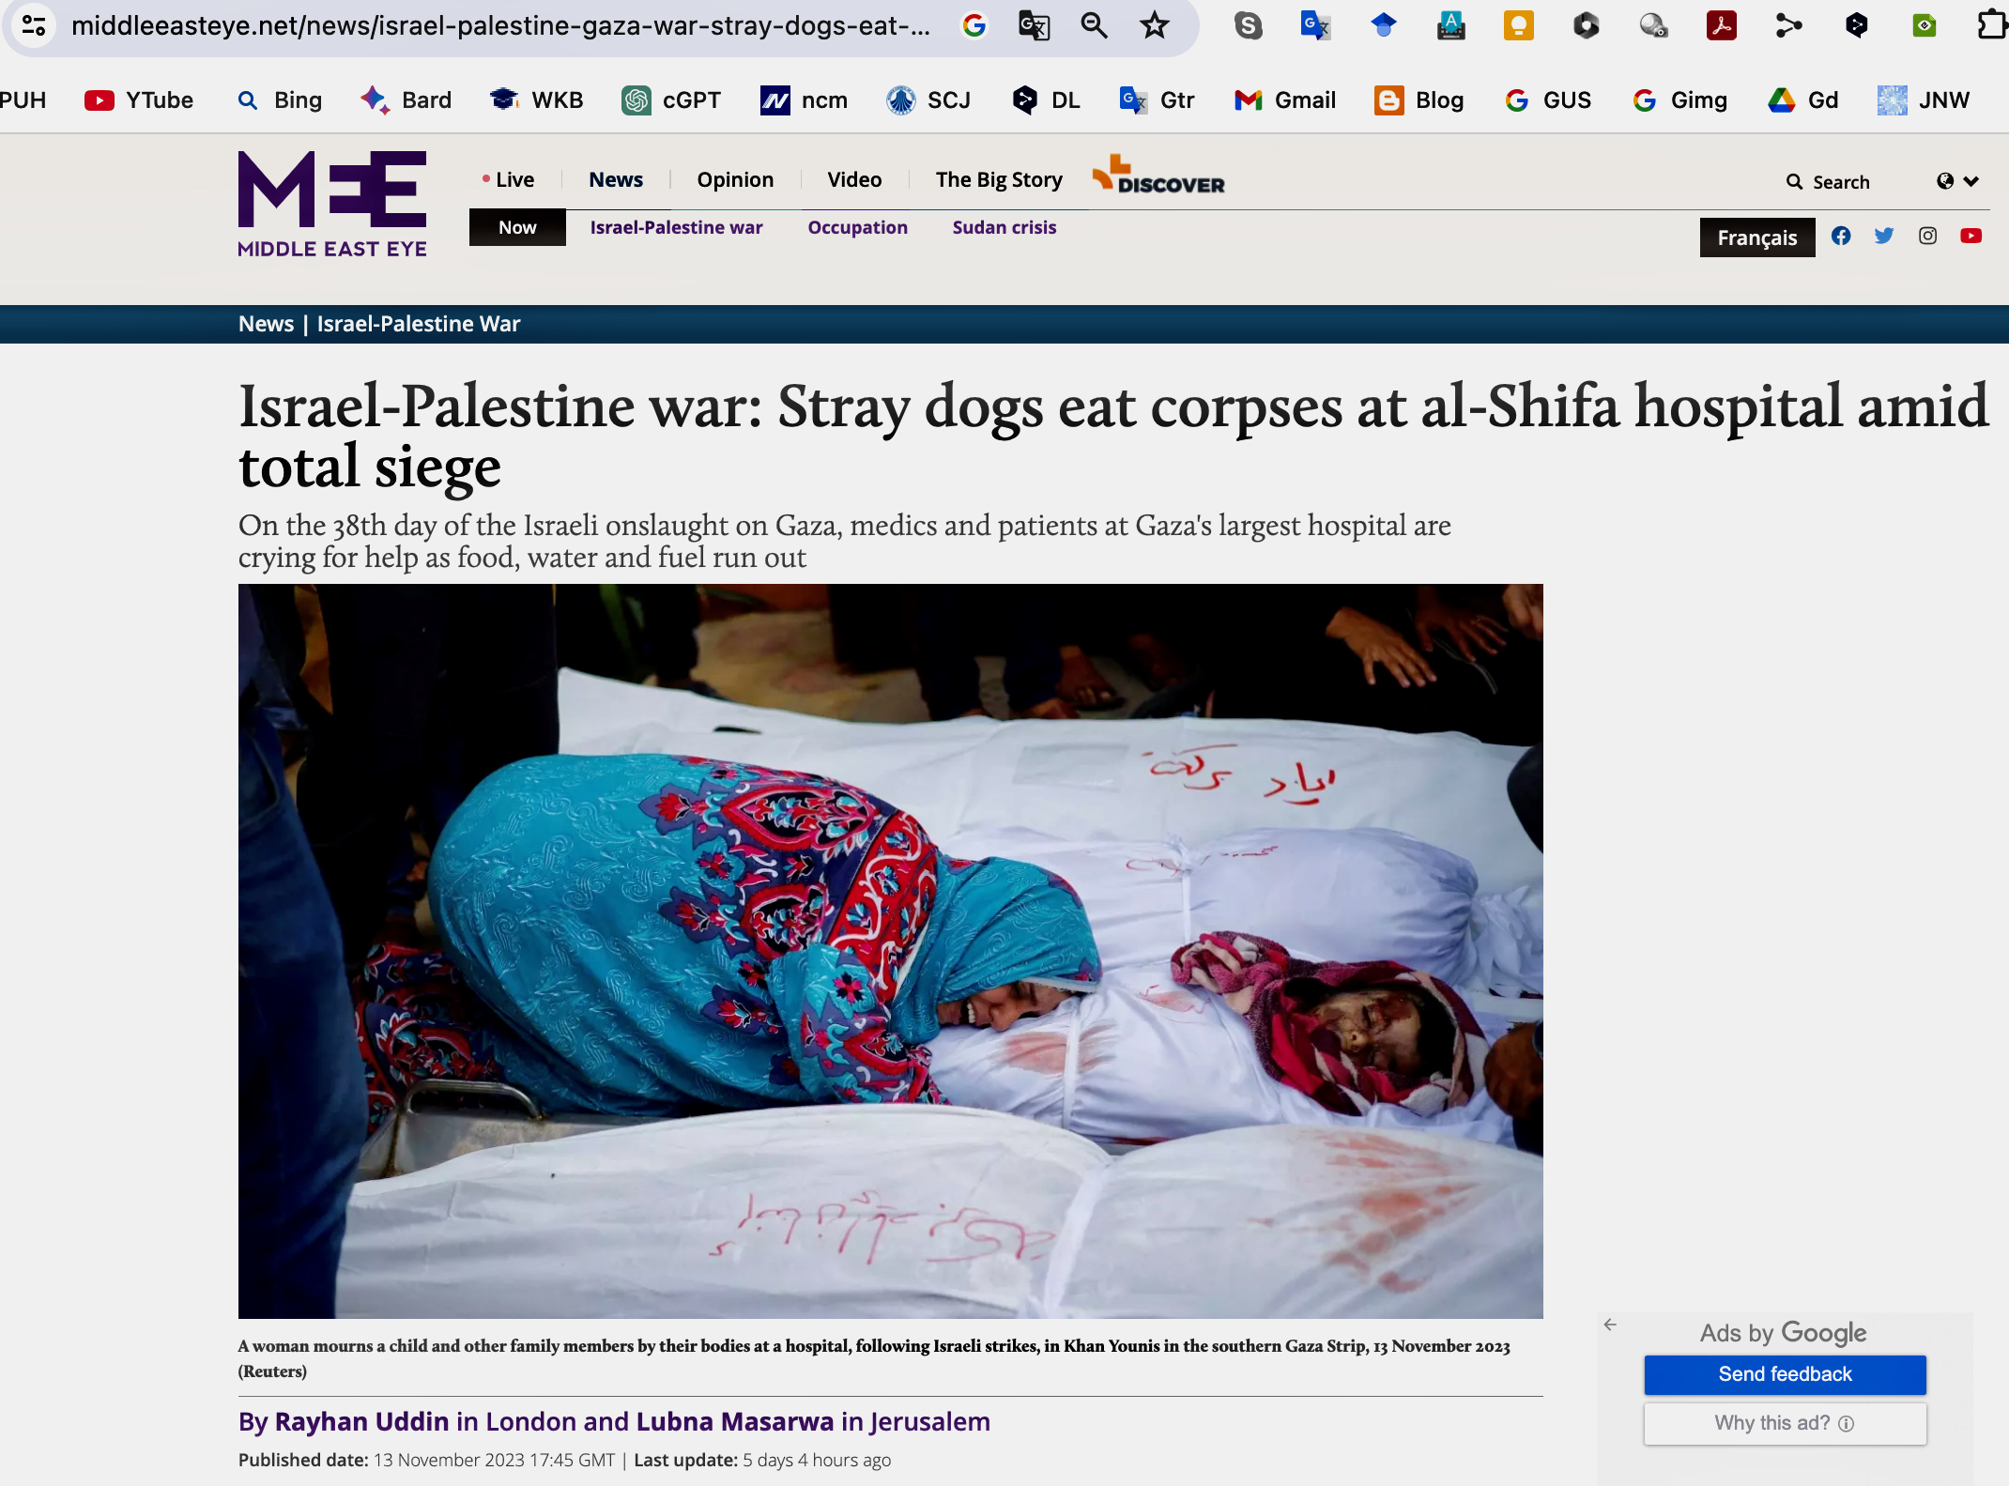Open the Google Translate extension icon
Screen dimensions: 2009x1486
click(1315, 25)
